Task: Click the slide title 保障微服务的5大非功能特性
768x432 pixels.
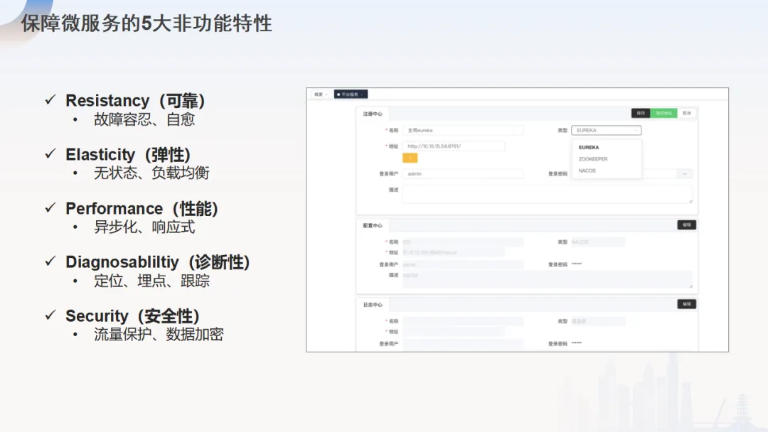Action: click(x=146, y=23)
